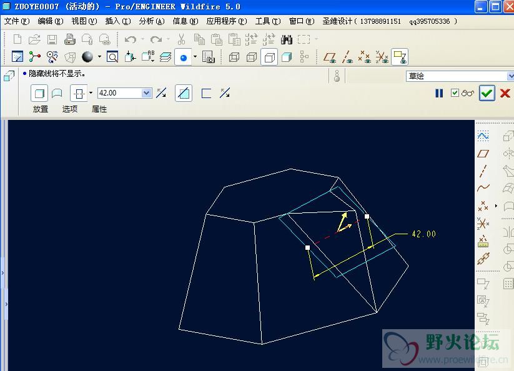Toggle datum points display
Image resolution: width=514 pixels, height=371 pixels.
pos(364,57)
